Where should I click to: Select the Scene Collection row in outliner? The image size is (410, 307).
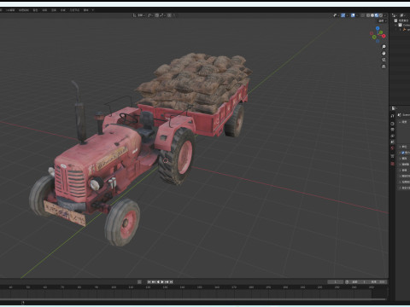coord(402,20)
